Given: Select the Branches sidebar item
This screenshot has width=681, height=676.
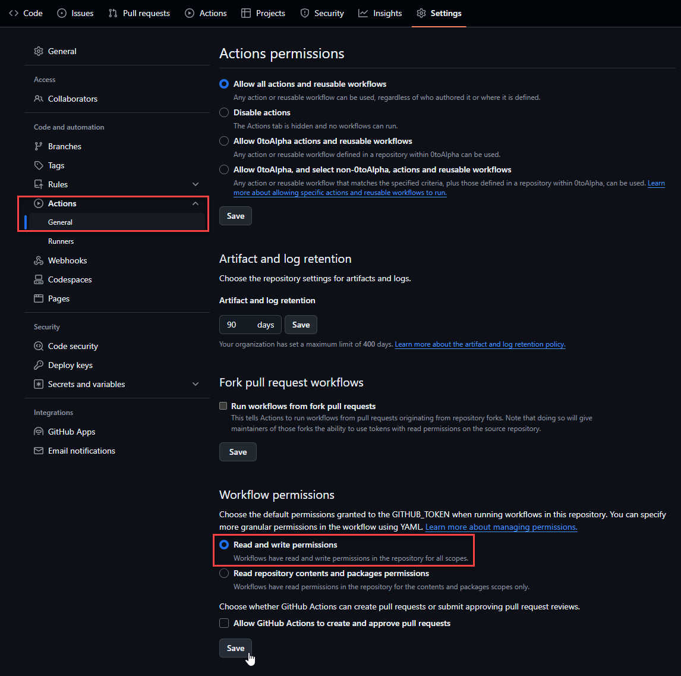Looking at the screenshot, I should (64, 146).
